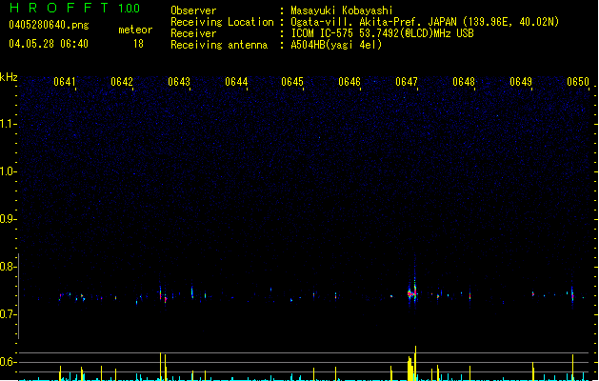Screen dimensions: 599x381
Task: Click the tallest yellow bar near 0647
Action: [x=415, y=363]
